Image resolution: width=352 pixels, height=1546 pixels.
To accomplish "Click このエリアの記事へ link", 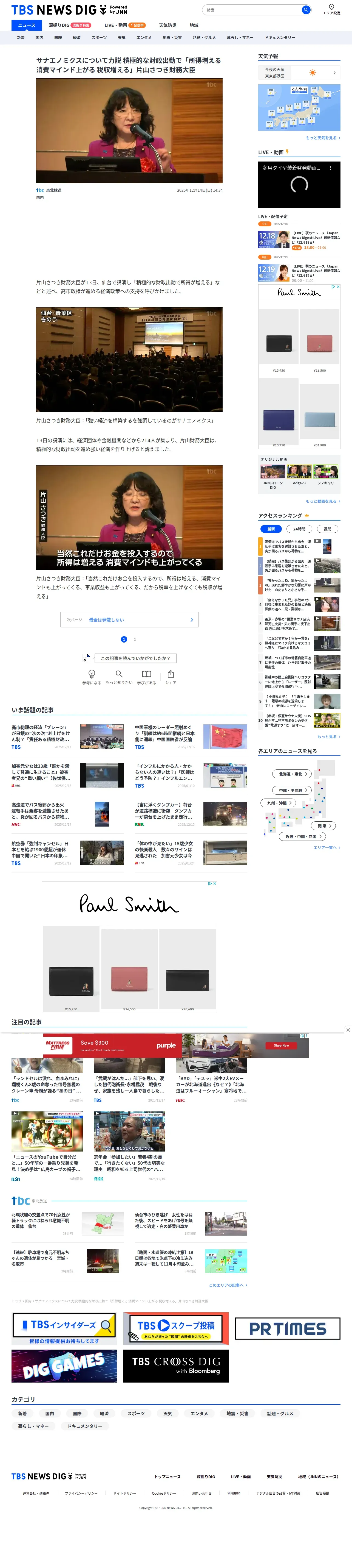I will point(228,1285).
